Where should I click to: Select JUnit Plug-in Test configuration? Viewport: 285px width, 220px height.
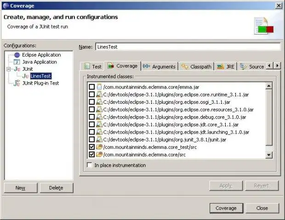click(41, 83)
